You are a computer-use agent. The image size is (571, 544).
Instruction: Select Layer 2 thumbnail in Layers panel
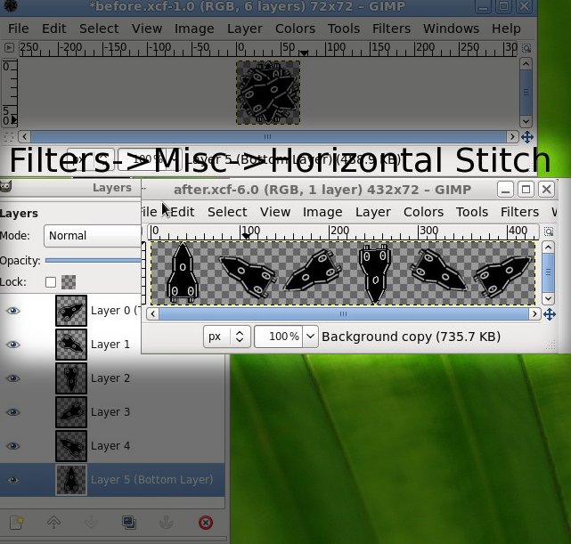71,378
